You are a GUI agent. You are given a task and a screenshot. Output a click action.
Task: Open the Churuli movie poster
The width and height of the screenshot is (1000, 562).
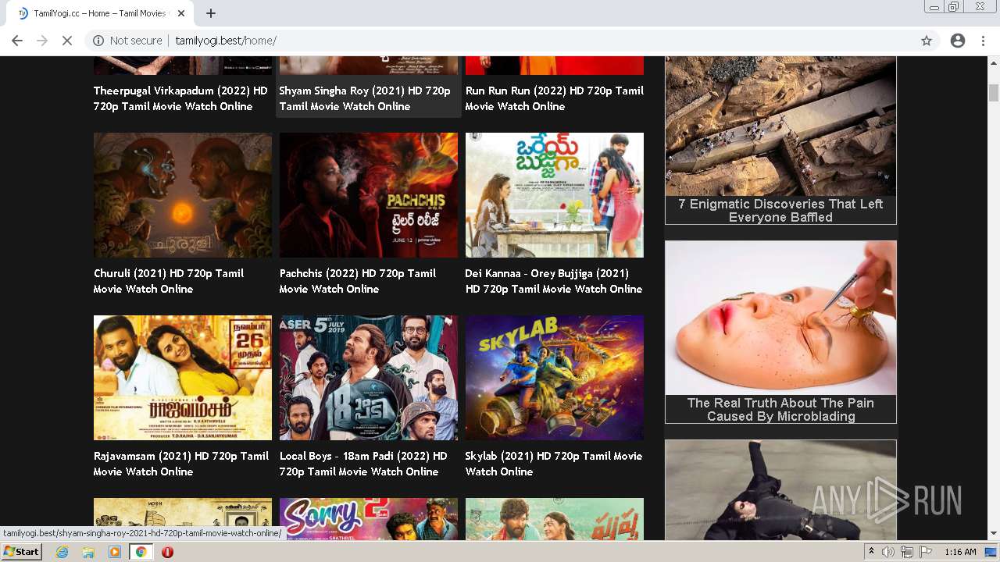(183, 195)
